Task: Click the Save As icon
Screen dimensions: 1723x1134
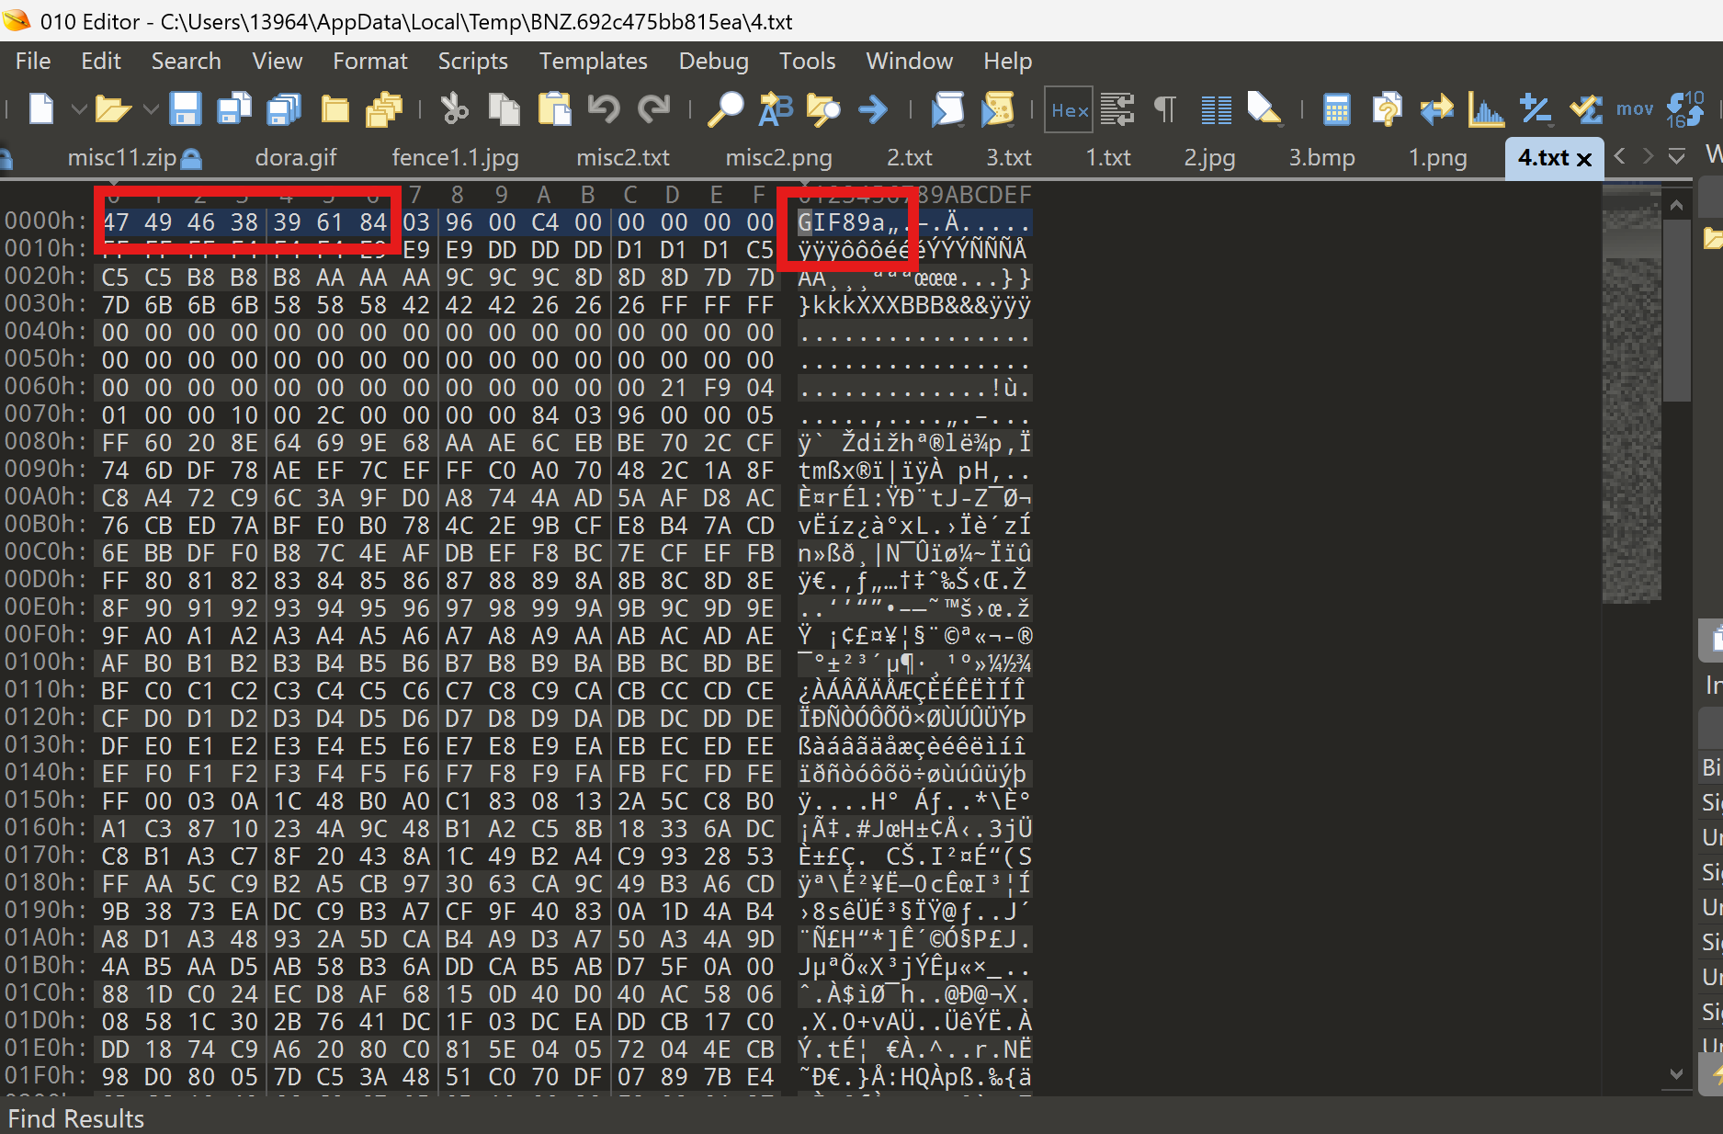Action: [234, 109]
